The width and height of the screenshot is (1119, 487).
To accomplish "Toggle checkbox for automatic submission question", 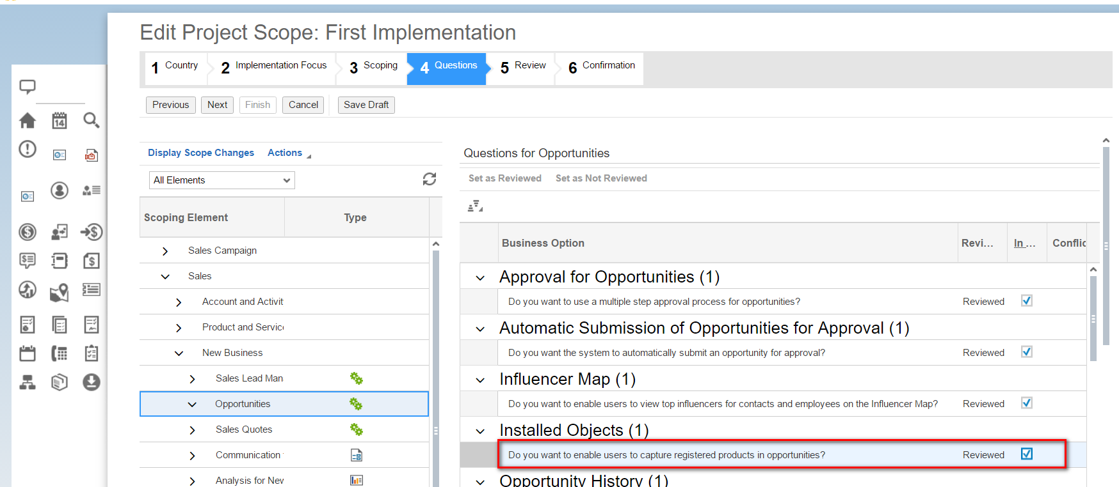I will (x=1027, y=352).
